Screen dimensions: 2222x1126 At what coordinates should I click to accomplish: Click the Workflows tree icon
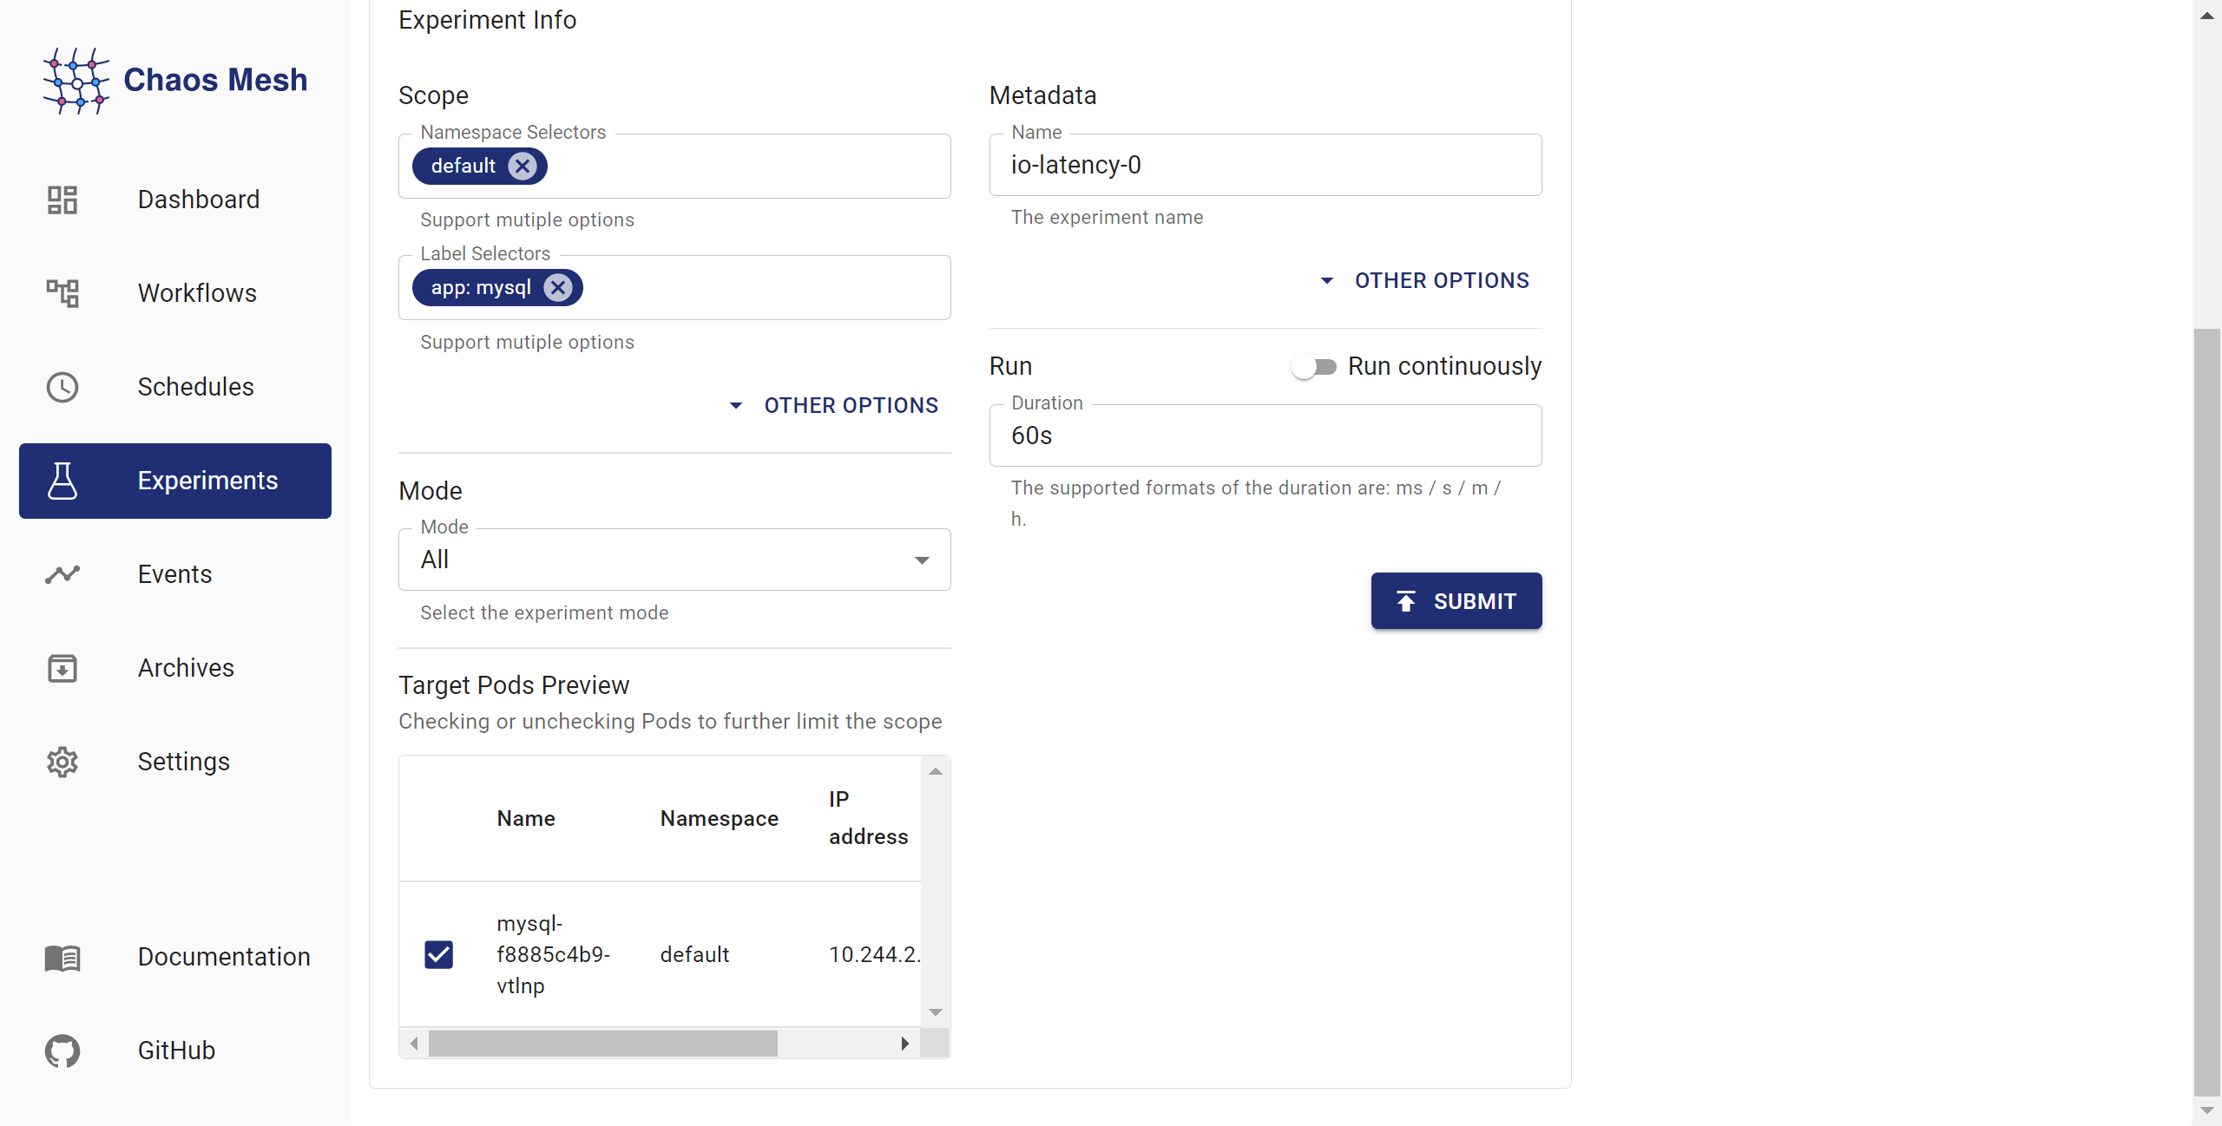[62, 293]
